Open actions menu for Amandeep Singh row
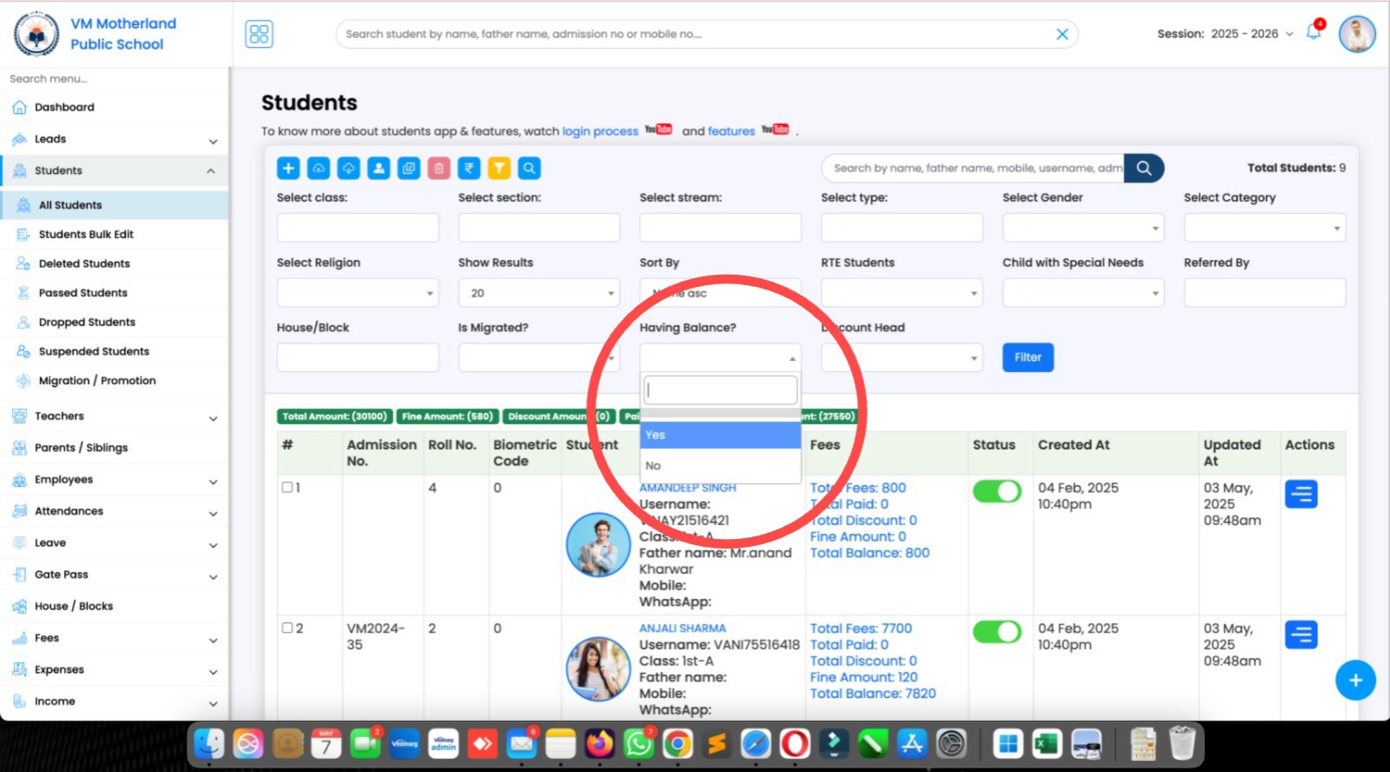The width and height of the screenshot is (1390, 772). [1300, 495]
